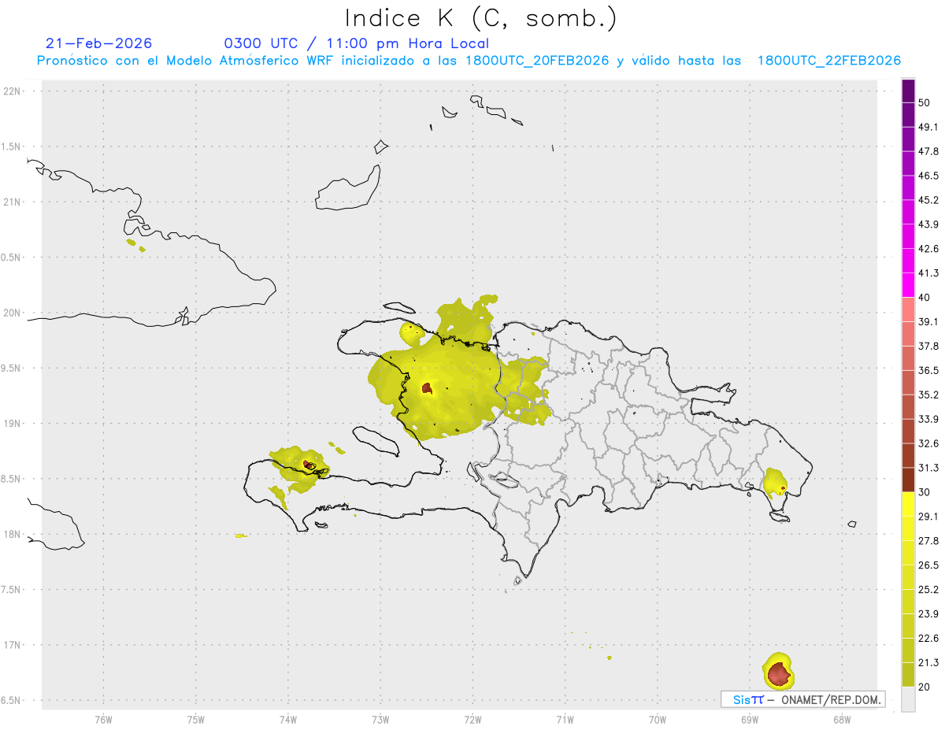The height and width of the screenshot is (730, 945).
Task: Click the "30" color scale value
Action: pyautogui.click(x=925, y=492)
